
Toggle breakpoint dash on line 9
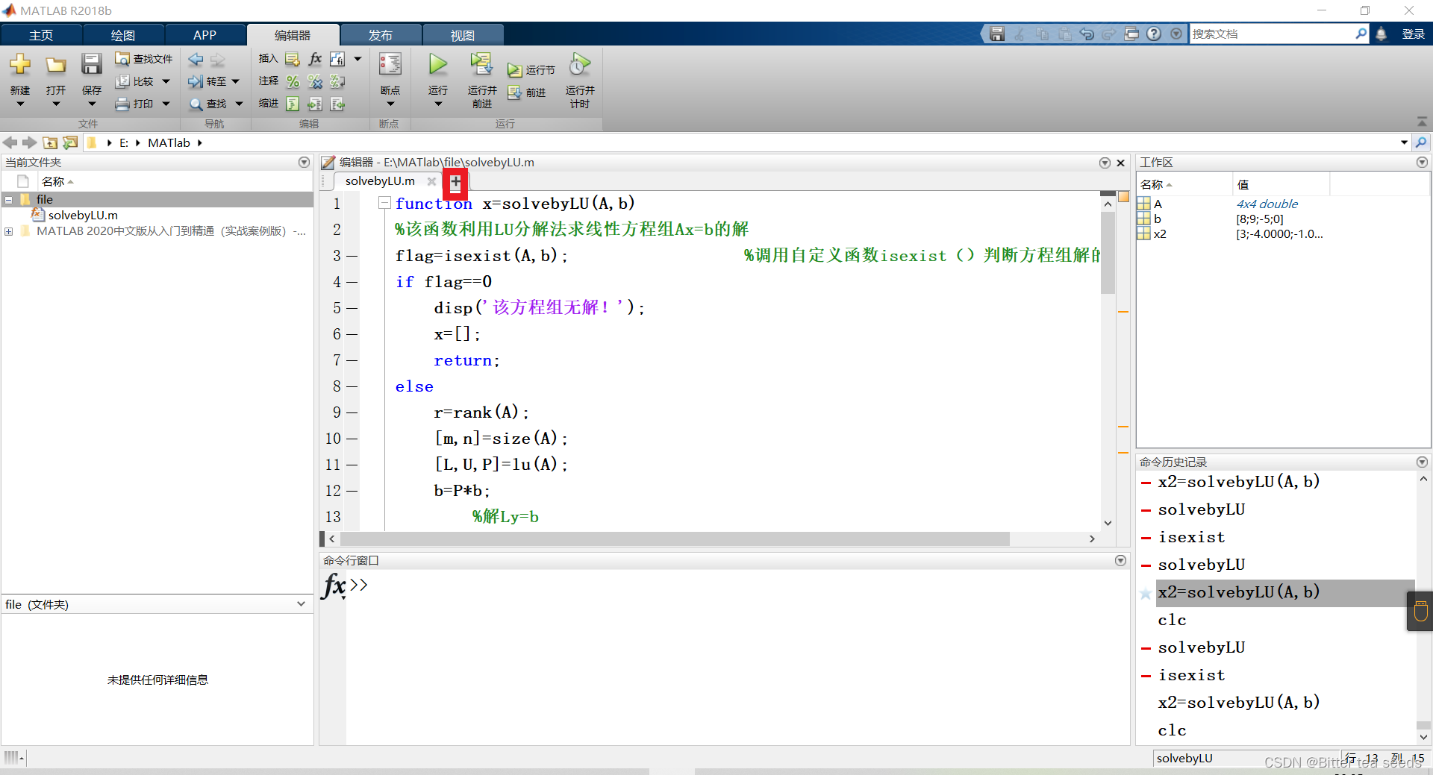click(x=352, y=412)
